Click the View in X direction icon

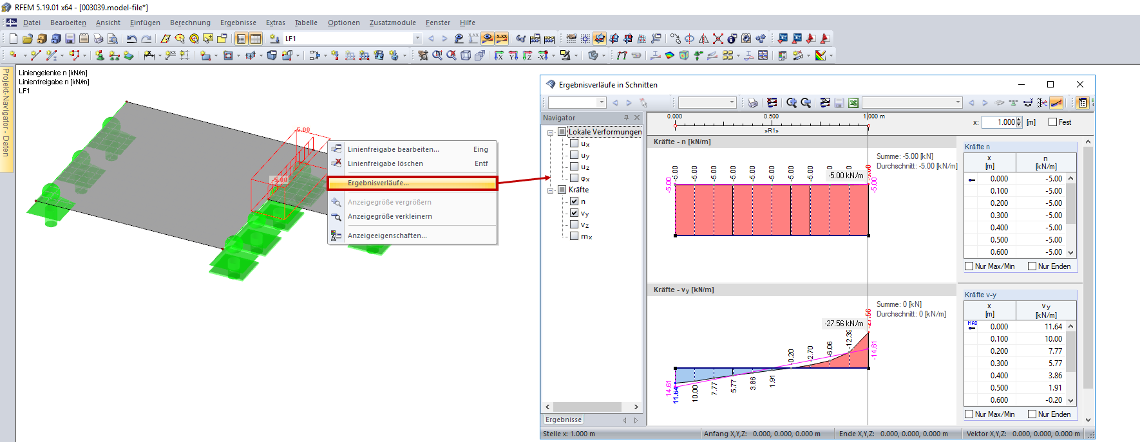(x=499, y=55)
